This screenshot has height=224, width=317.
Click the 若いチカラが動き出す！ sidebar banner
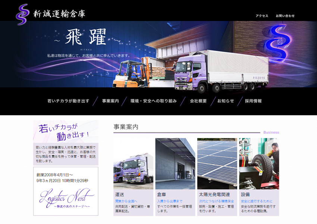[66, 131]
